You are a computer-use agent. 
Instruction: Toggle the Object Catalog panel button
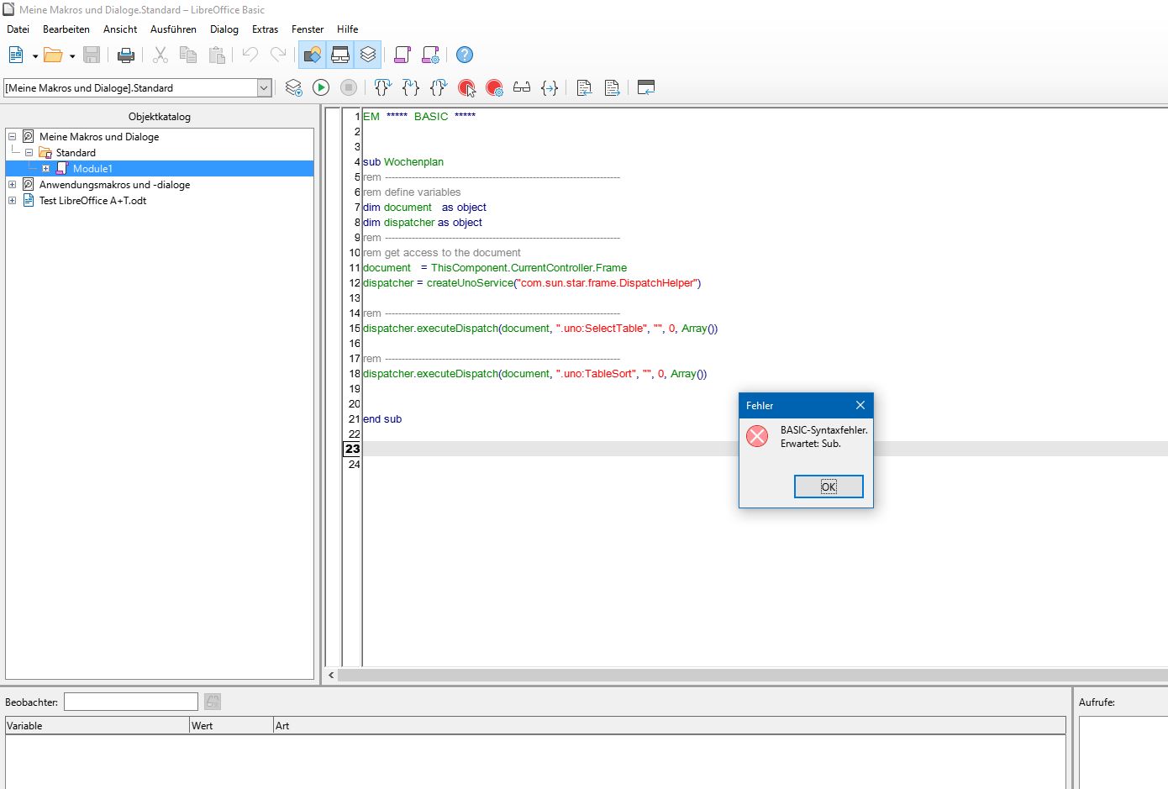point(313,55)
